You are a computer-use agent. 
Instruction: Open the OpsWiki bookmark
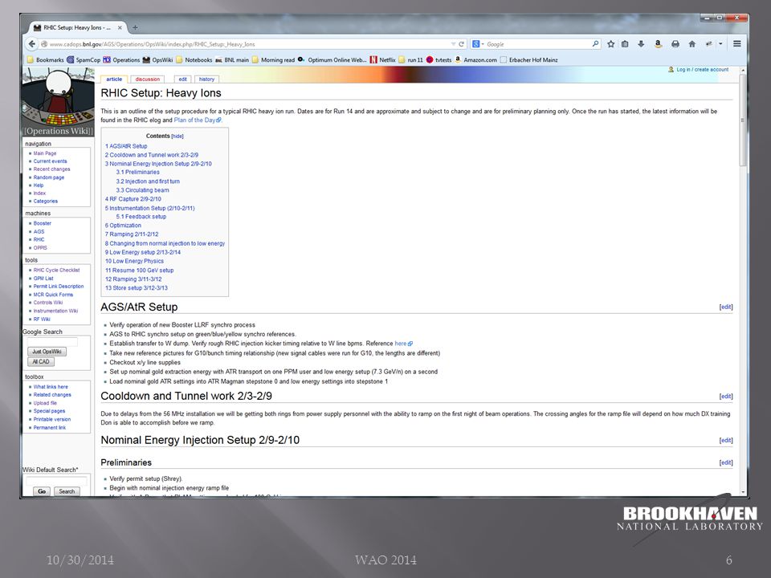click(157, 60)
